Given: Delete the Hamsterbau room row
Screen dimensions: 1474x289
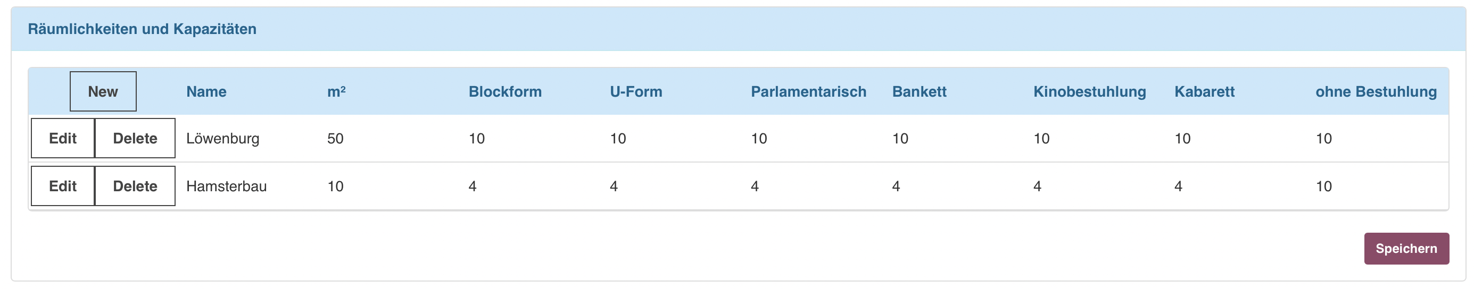Looking at the screenshot, I should 135,186.
